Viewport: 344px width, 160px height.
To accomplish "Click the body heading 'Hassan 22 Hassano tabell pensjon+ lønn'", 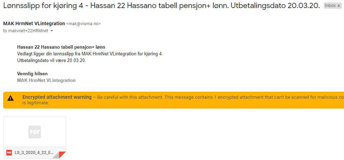I will click(61, 47).
